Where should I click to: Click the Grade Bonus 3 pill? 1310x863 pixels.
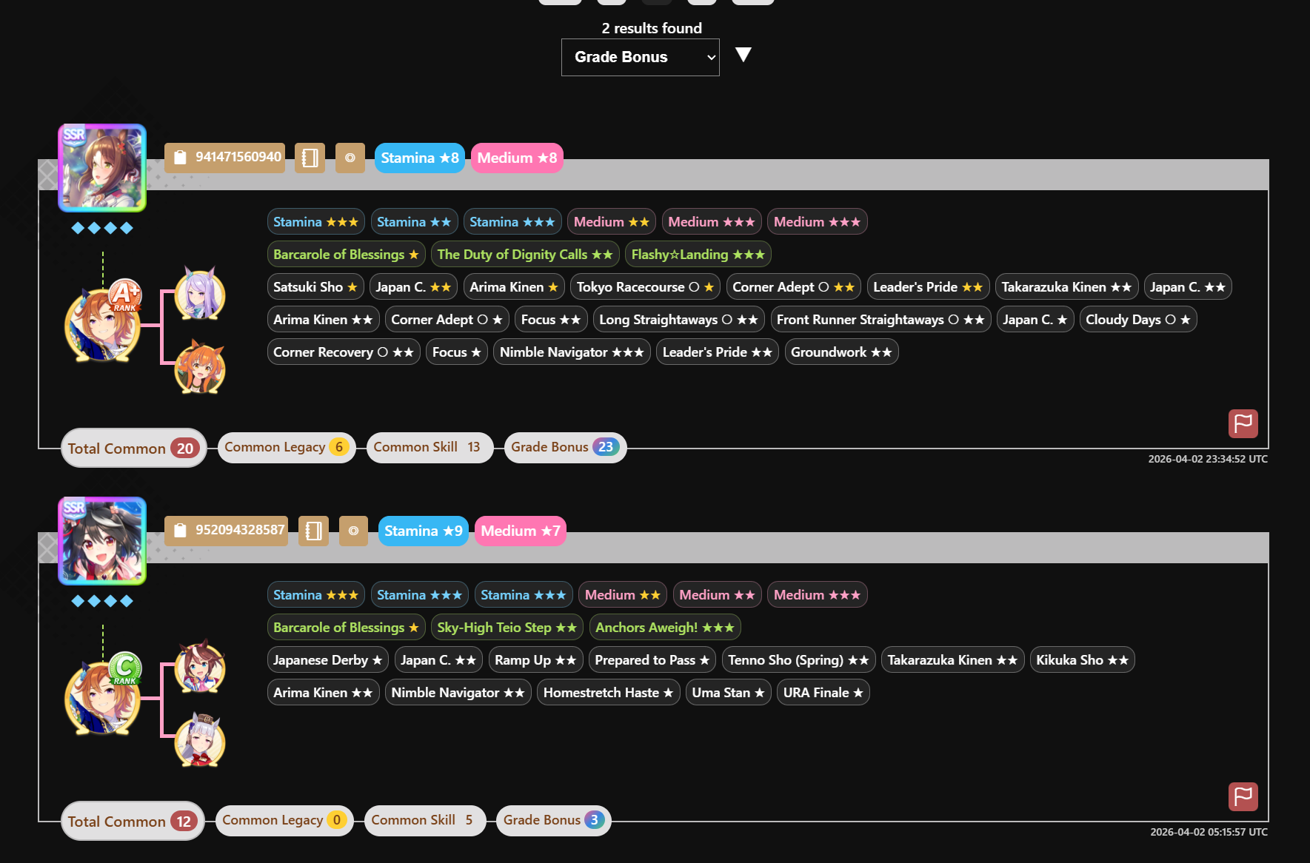pyautogui.click(x=554, y=820)
